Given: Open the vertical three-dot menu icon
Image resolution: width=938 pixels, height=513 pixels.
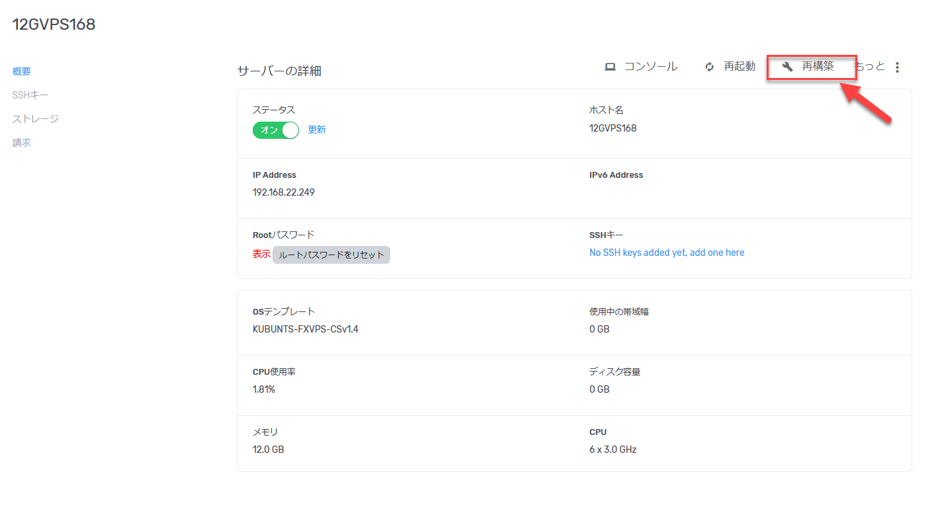Looking at the screenshot, I should (x=897, y=67).
